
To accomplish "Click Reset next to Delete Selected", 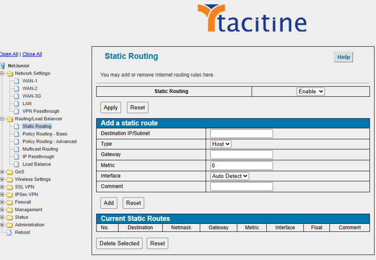I will pyautogui.click(x=157, y=243).
